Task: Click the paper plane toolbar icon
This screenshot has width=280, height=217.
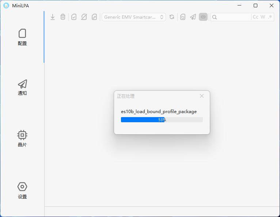Action: tap(193, 17)
